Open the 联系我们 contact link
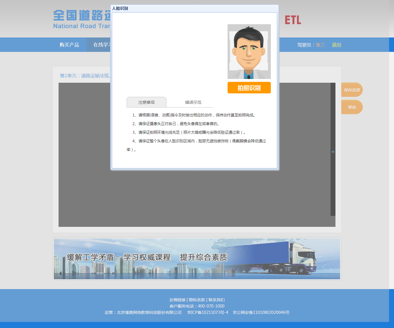 217,300
